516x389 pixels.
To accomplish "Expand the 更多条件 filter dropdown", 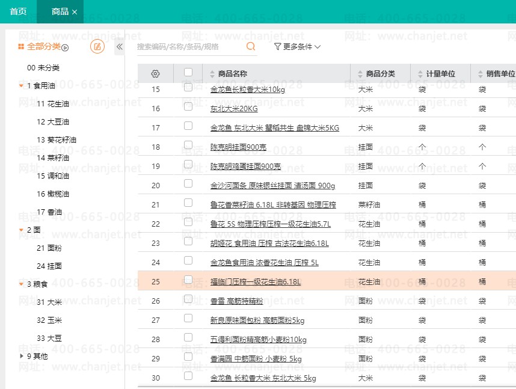I will coord(297,46).
